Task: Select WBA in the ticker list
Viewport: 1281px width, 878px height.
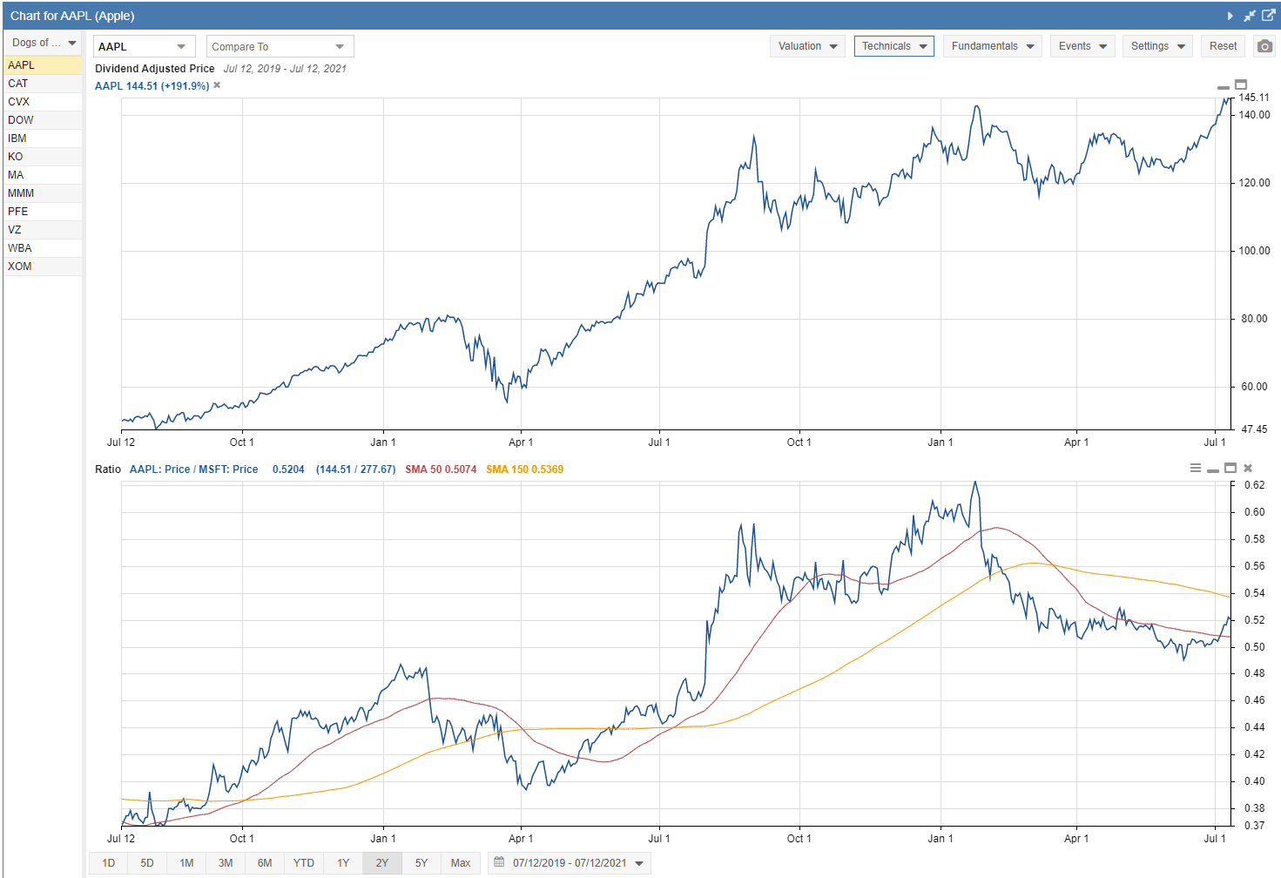Action: (43, 248)
